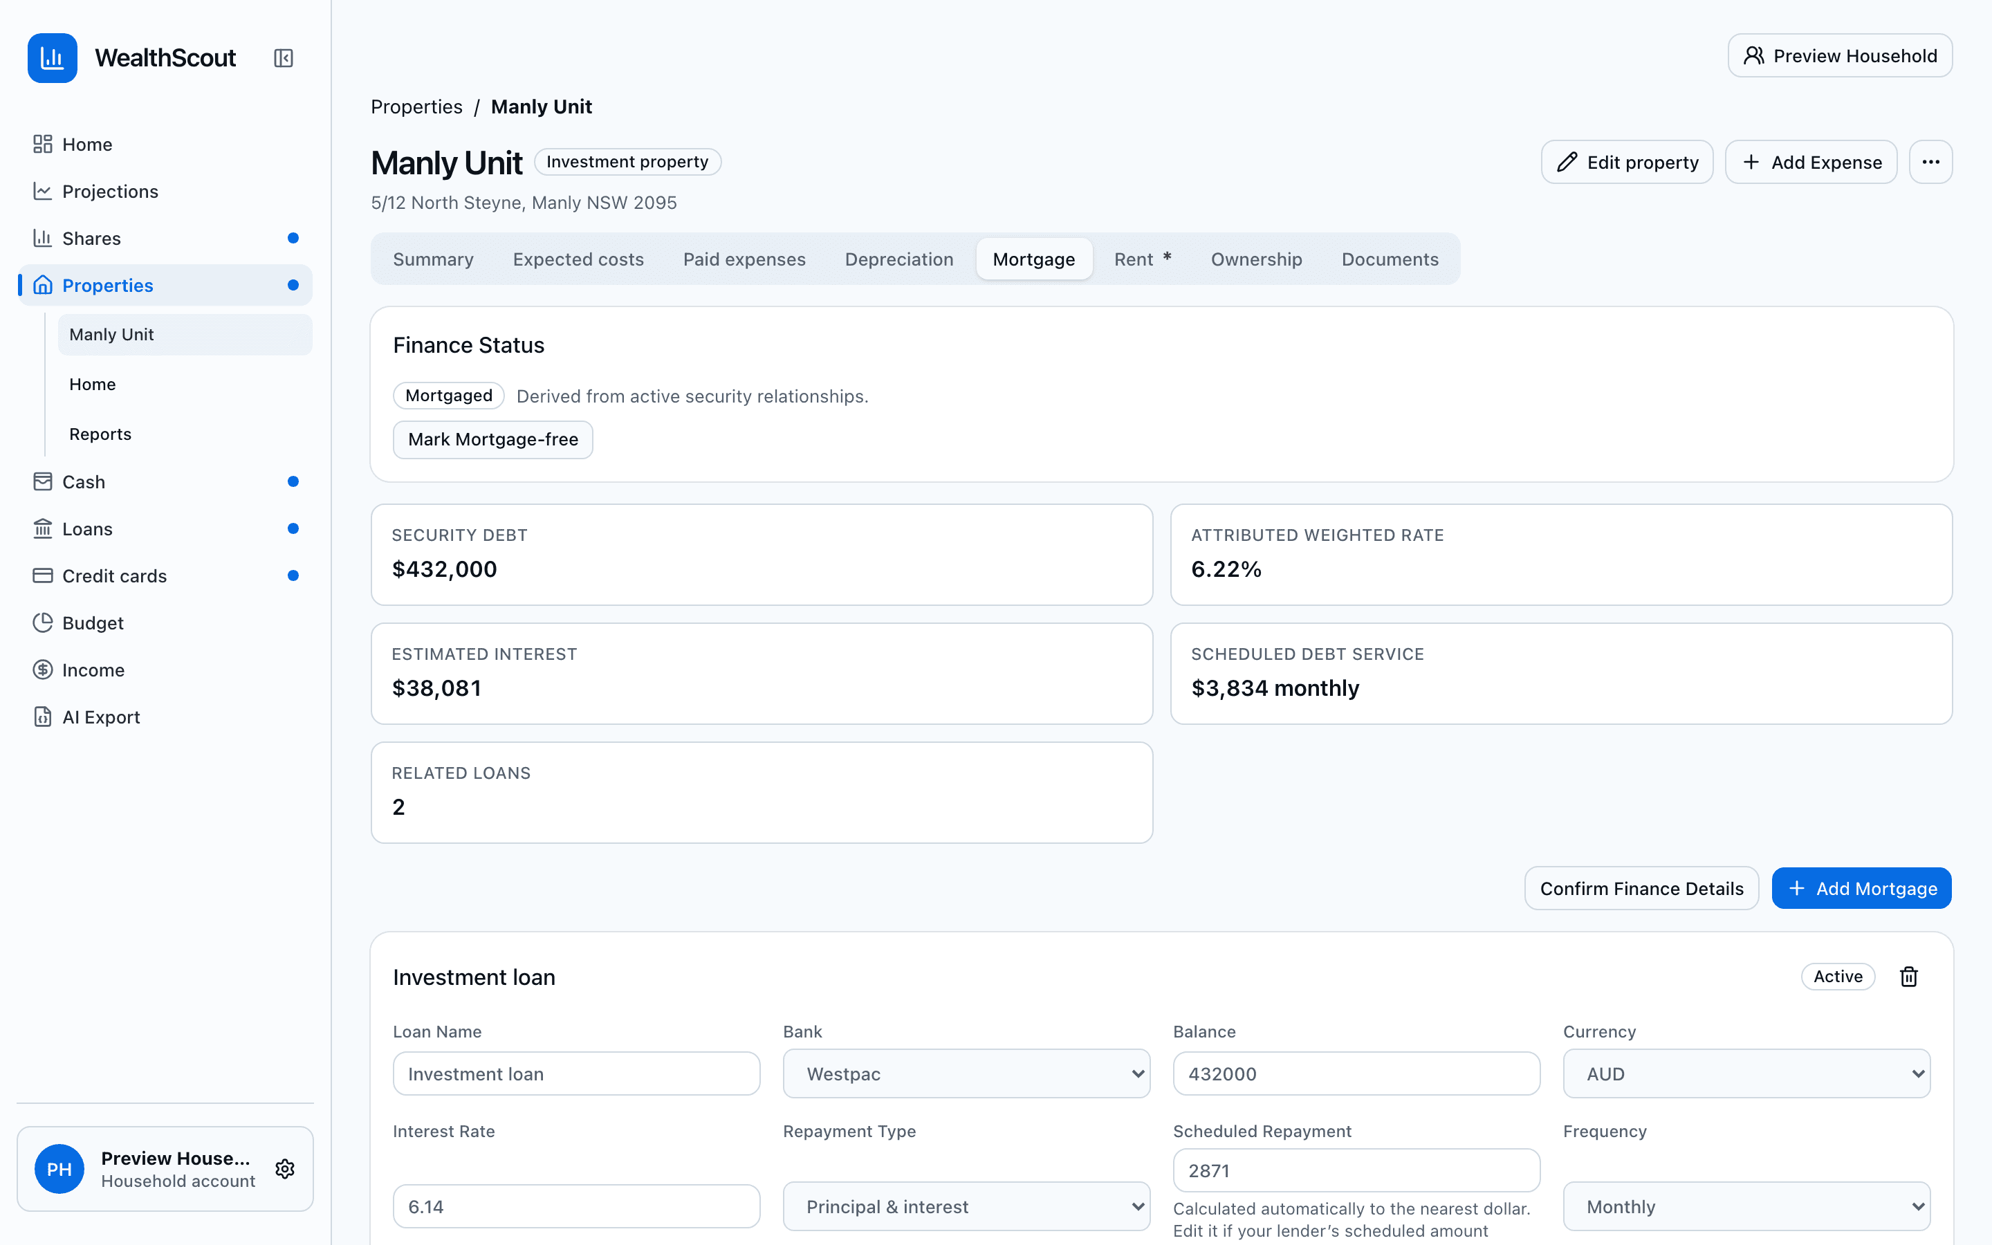Image resolution: width=1992 pixels, height=1245 pixels.
Task: Switch to the Ownership tab
Action: (x=1256, y=259)
